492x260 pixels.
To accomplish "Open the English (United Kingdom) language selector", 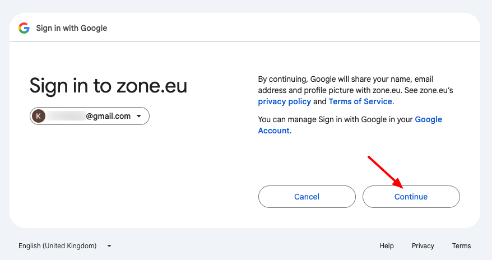I will [x=58, y=245].
